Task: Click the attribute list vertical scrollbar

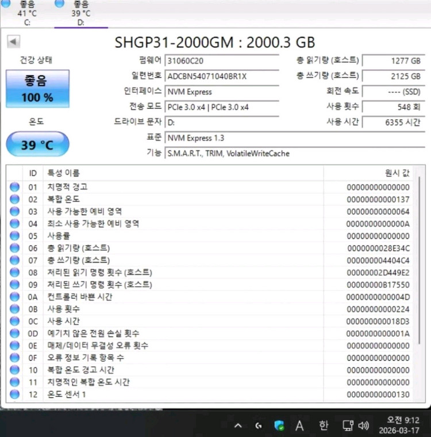Action: [x=419, y=260]
